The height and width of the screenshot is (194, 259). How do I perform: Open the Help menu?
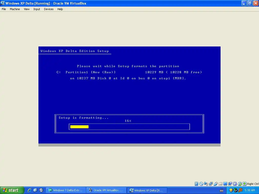click(x=60, y=9)
